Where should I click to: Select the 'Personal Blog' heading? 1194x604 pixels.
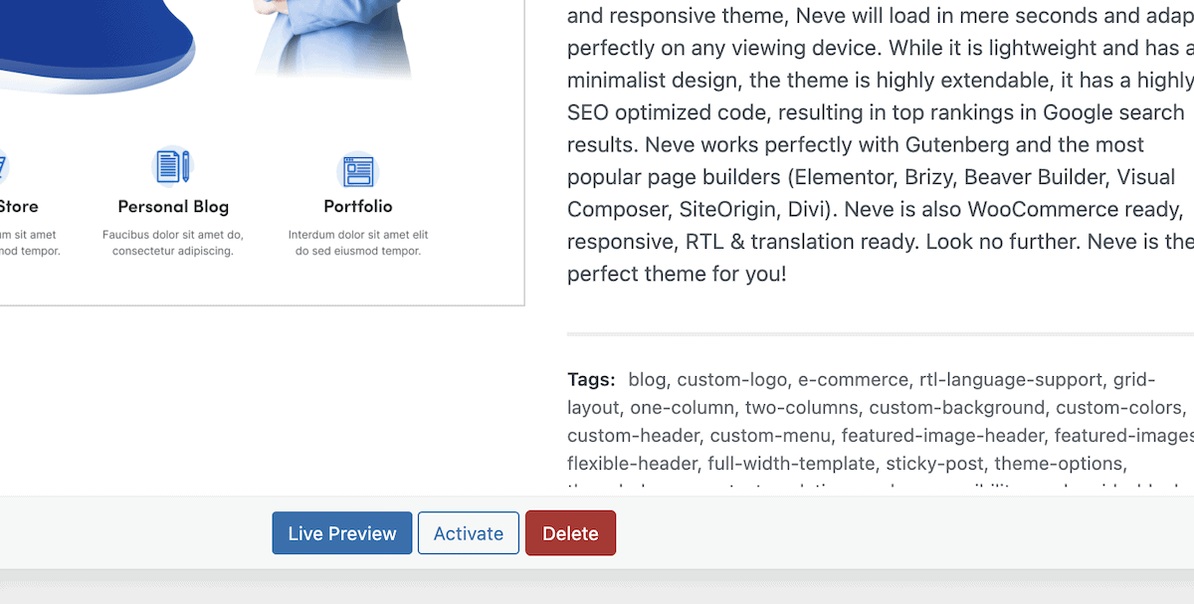pos(173,207)
